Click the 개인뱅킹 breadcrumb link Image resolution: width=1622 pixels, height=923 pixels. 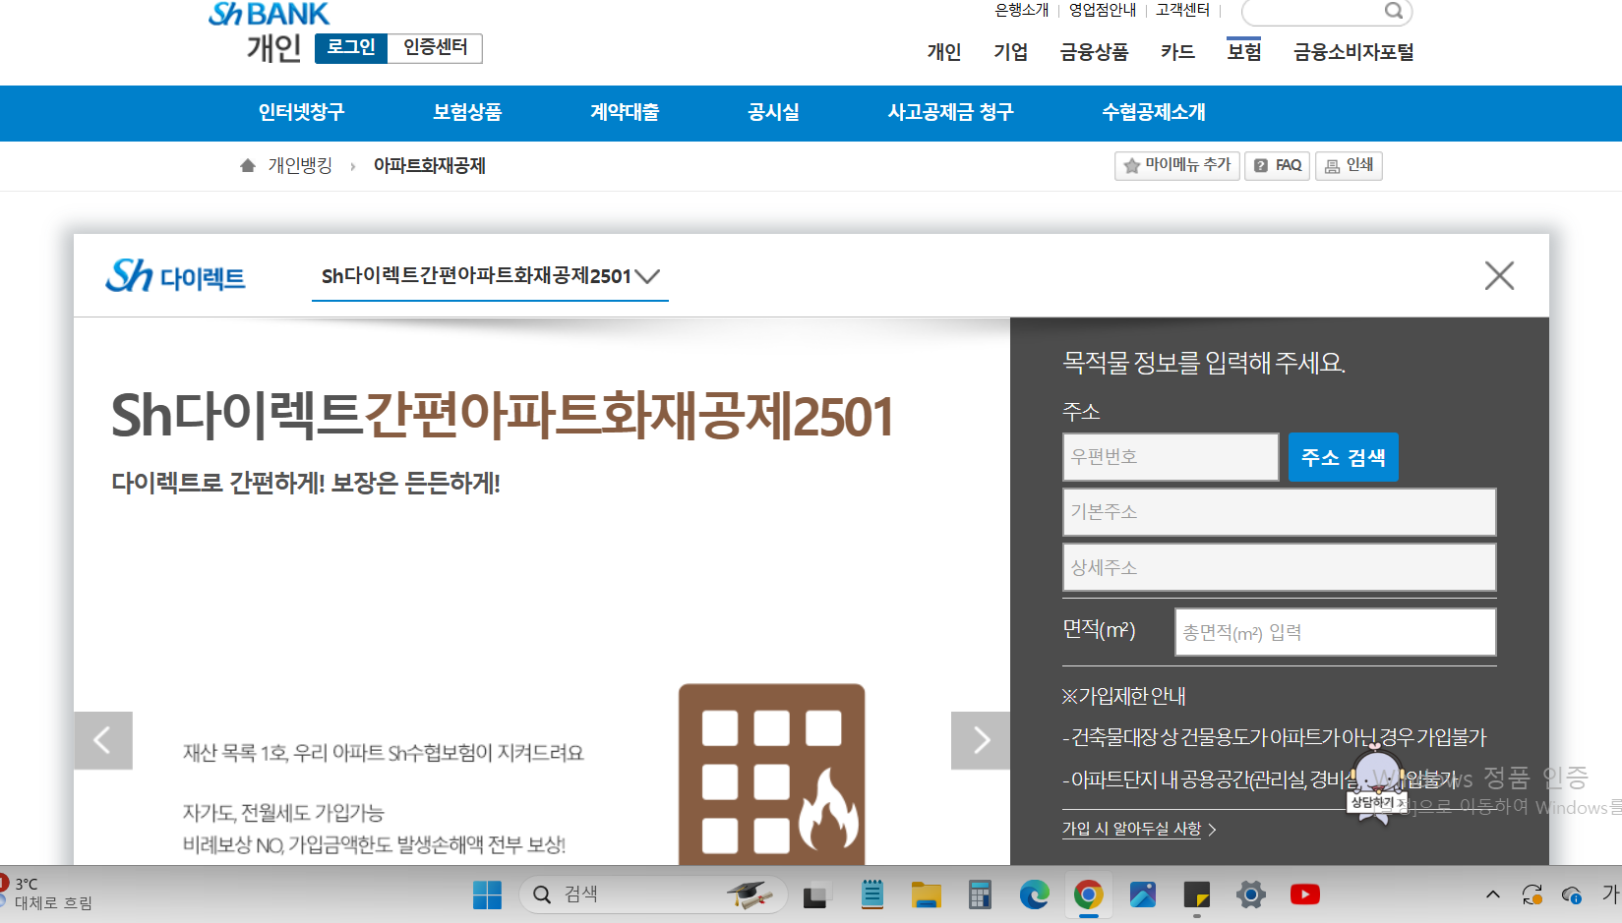coord(300,166)
